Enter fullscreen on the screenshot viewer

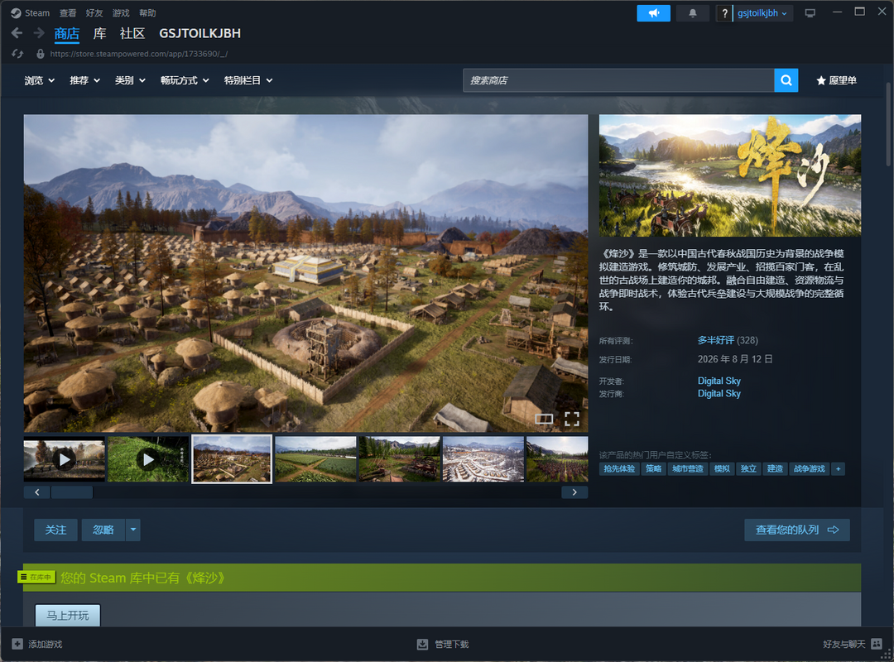(572, 419)
